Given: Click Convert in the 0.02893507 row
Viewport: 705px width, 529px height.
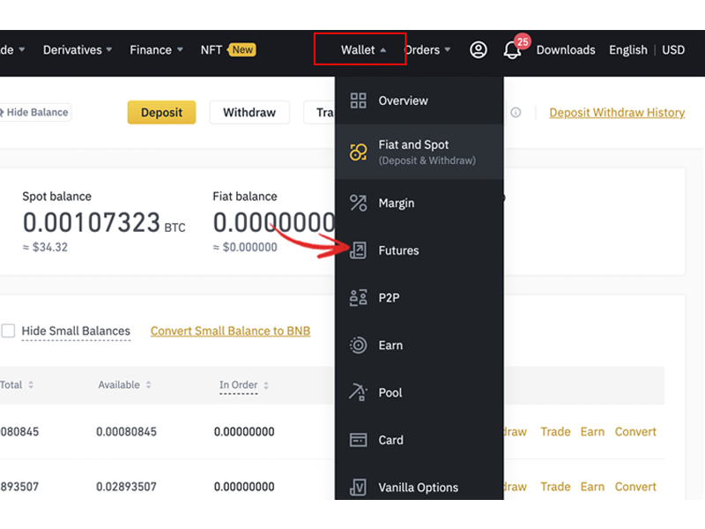Looking at the screenshot, I should [635, 487].
